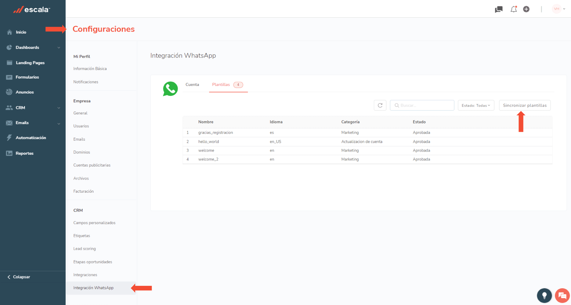Go to Inicio in sidebar
The width and height of the screenshot is (571, 305).
[21, 32]
